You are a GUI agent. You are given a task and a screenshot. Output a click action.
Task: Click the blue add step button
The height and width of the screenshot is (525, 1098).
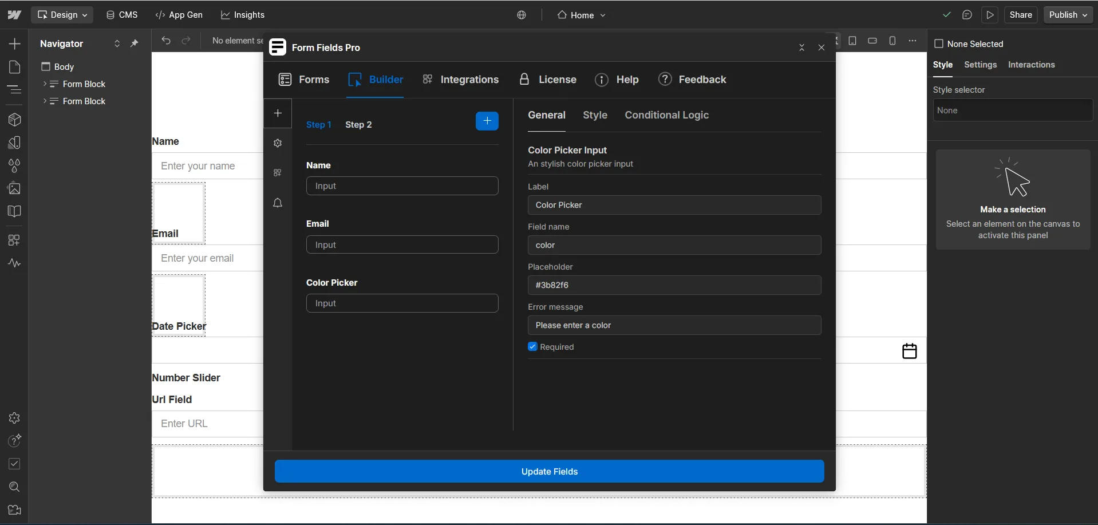coord(487,121)
